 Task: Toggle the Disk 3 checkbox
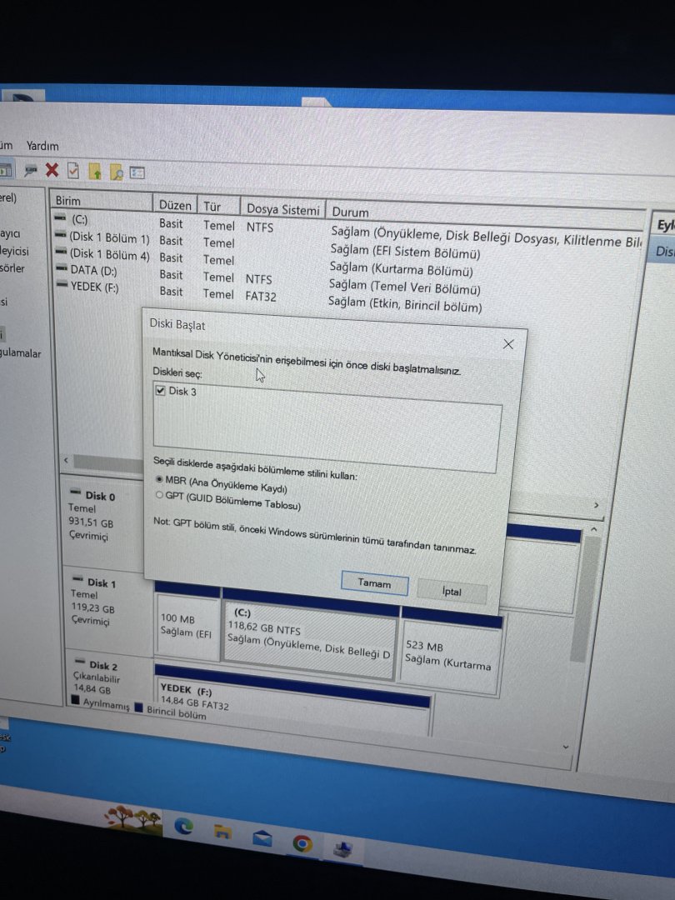160,390
